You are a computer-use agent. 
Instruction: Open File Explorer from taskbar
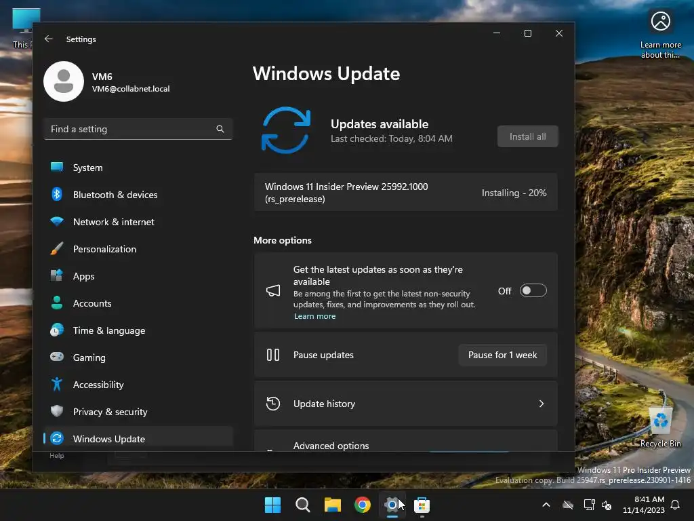click(x=332, y=505)
